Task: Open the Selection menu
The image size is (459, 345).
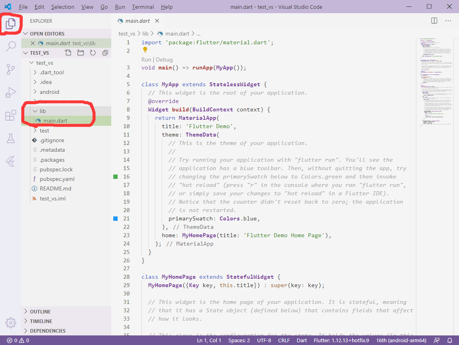Action: pos(63,7)
